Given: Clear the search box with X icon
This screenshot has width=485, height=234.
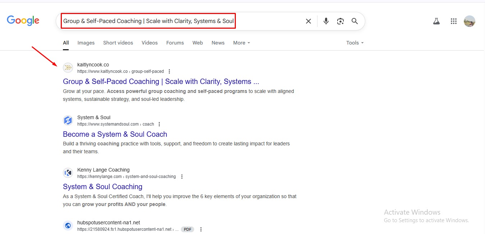Looking at the screenshot, I should [x=308, y=21].
